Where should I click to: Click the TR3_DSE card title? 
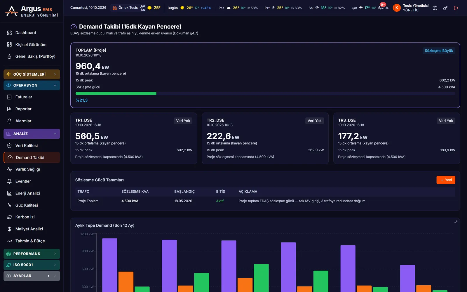347,120
